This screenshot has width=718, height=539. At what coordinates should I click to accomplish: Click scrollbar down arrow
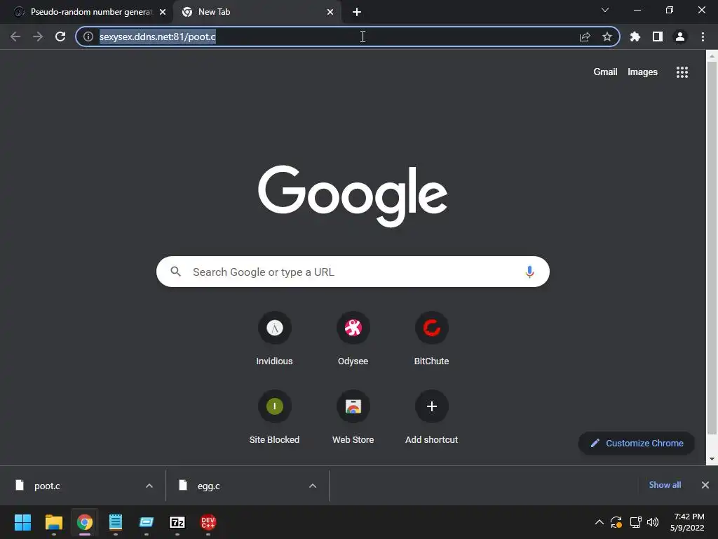(x=712, y=459)
